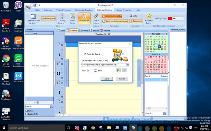211x131 pixels.
Task: Toggle the Name checkbox in Tourists panel
Action: click(x=27, y=111)
